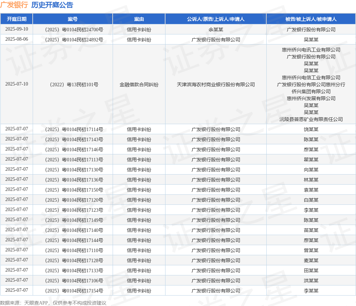Click case number 粤0104民初17123号
356x306 pixels.
pos(74,210)
